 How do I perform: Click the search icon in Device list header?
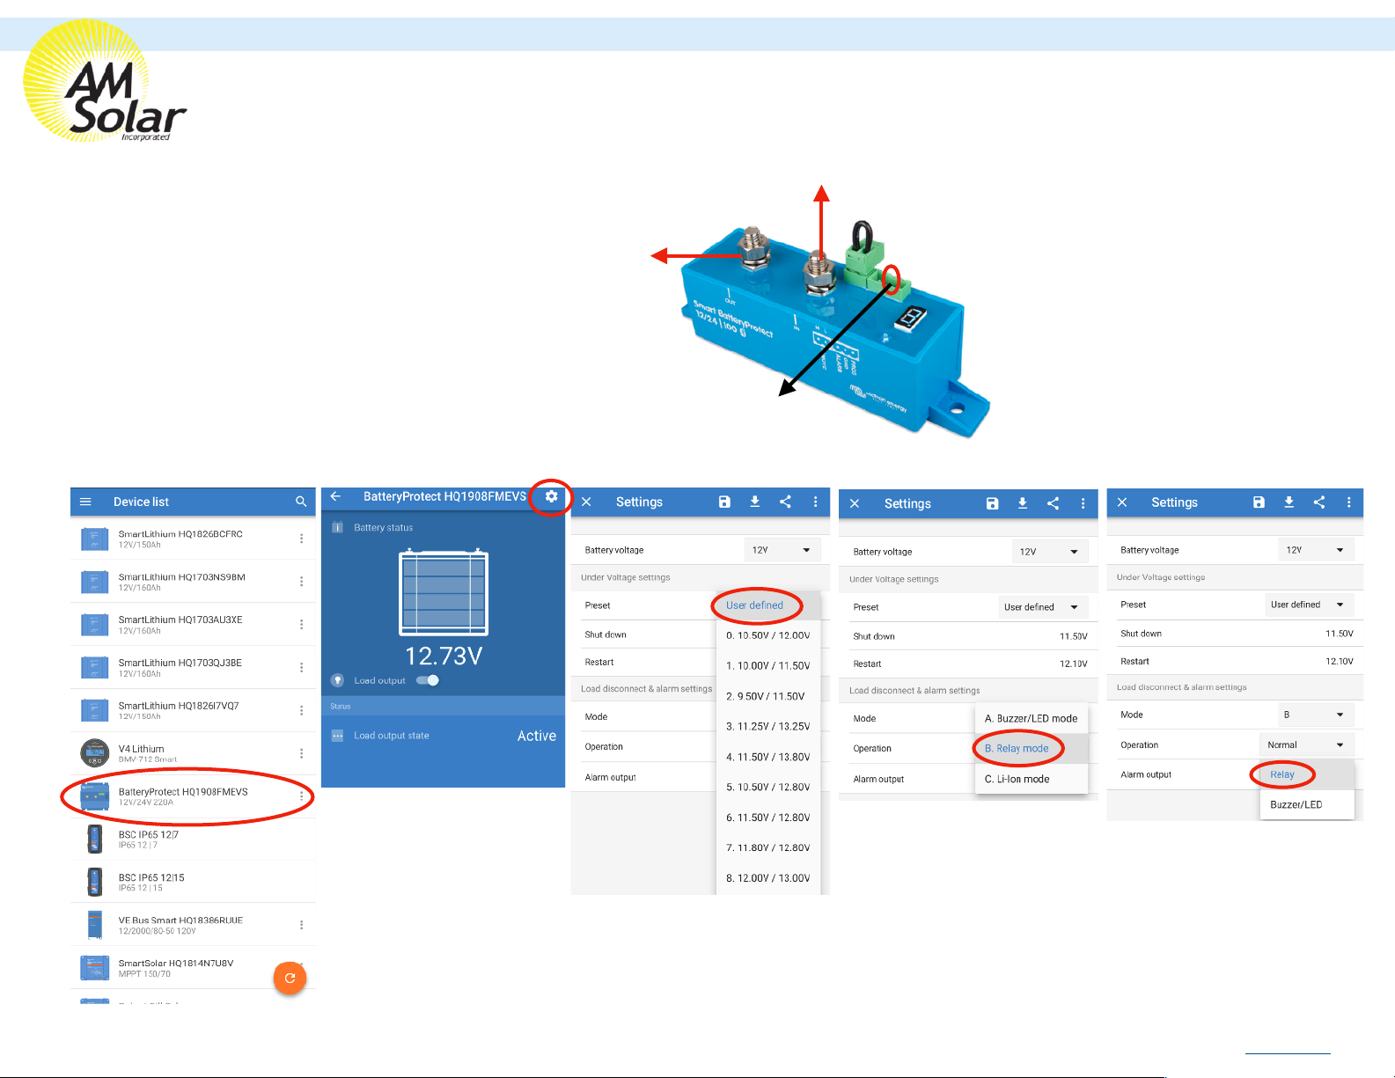pos(301,502)
